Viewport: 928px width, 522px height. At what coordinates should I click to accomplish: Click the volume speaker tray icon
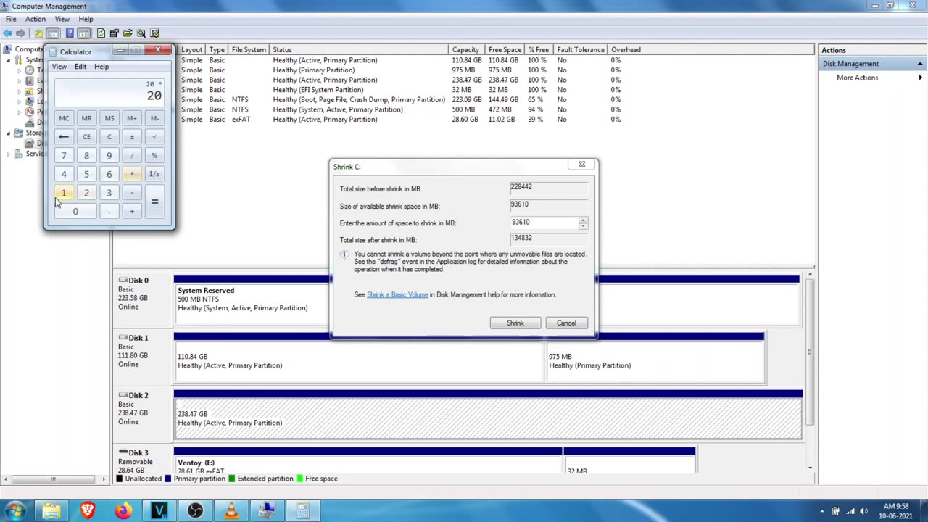tap(864, 510)
